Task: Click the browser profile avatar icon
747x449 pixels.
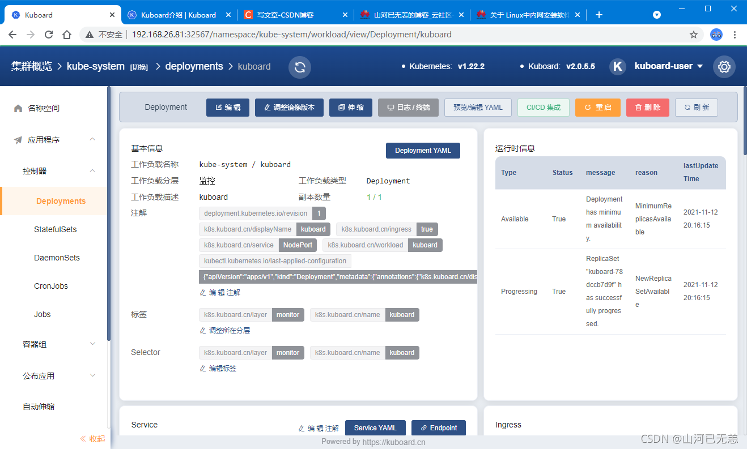Action: pos(716,35)
